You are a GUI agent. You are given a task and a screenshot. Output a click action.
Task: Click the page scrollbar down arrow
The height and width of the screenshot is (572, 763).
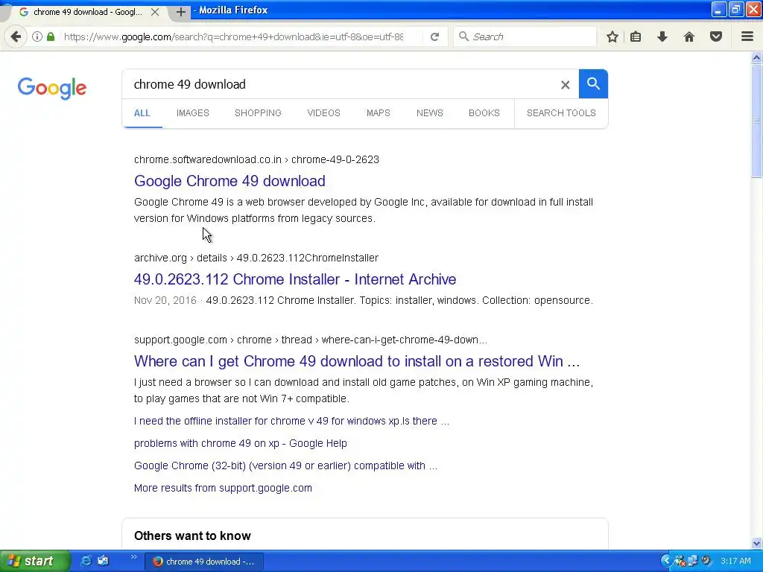coord(757,543)
